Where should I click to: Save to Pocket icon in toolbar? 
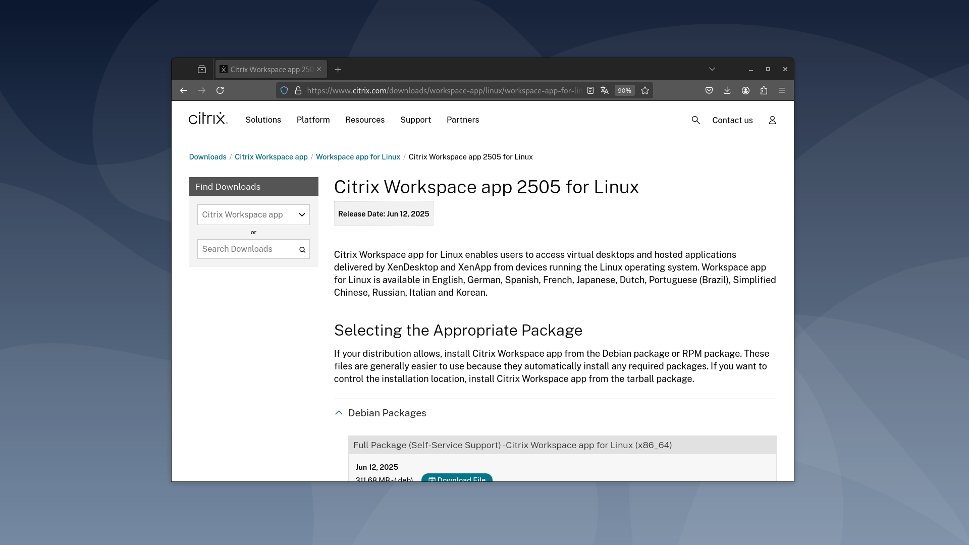709,90
